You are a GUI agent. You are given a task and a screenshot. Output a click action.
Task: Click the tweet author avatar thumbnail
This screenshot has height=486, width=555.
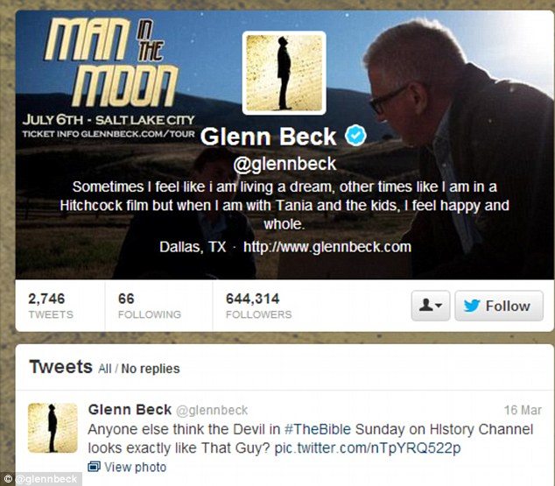(x=53, y=427)
